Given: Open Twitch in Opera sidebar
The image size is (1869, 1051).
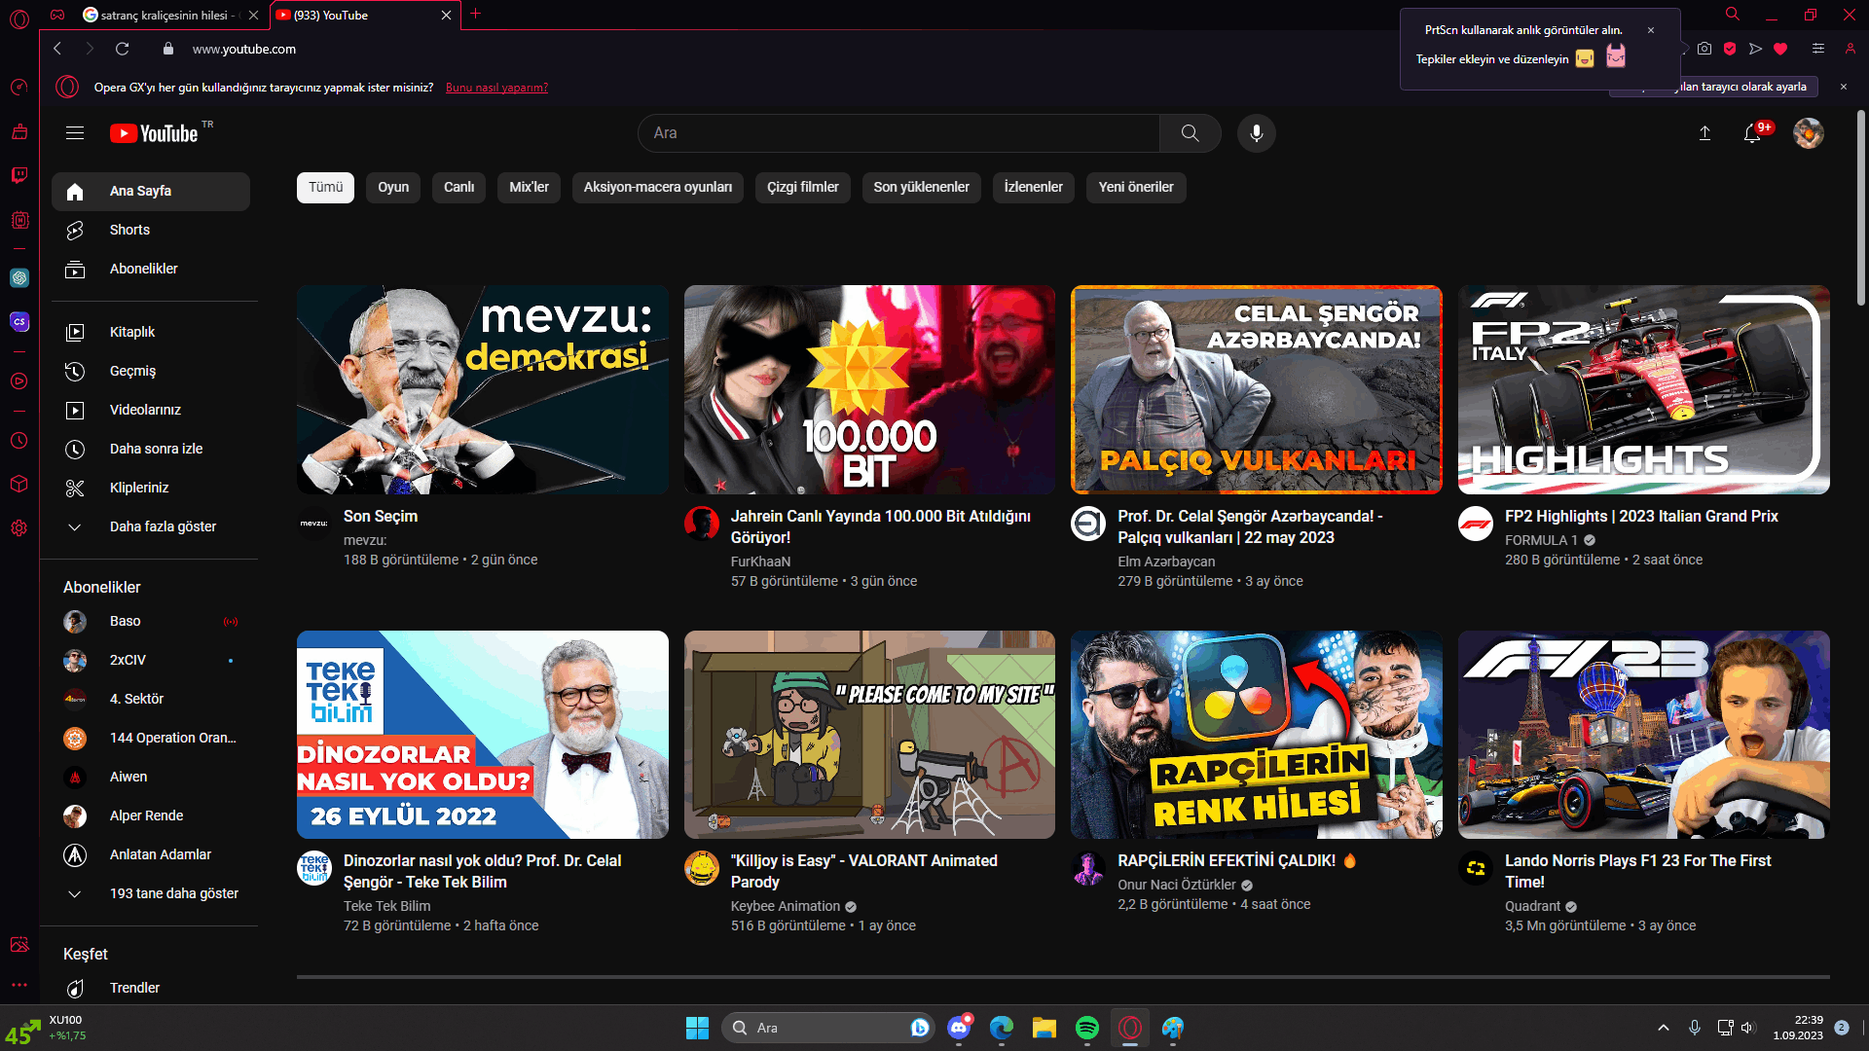Looking at the screenshot, I should tap(18, 175).
